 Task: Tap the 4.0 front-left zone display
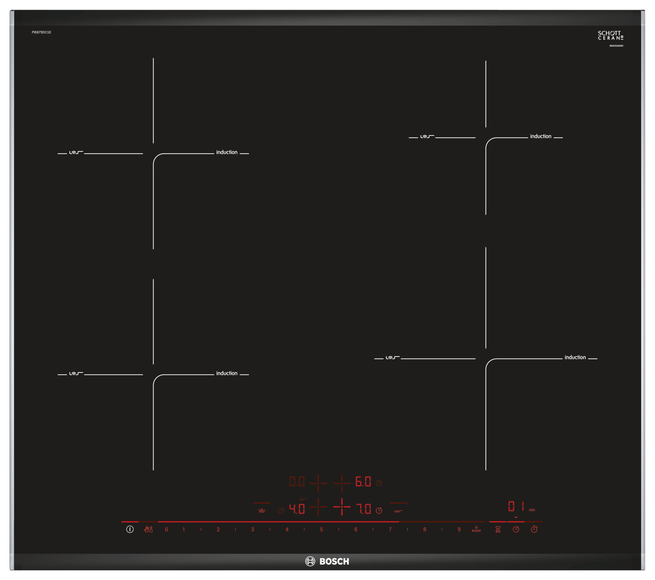[x=297, y=509]
